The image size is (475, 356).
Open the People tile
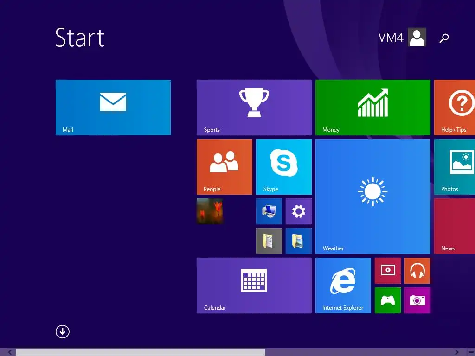[x=224, y=167]
